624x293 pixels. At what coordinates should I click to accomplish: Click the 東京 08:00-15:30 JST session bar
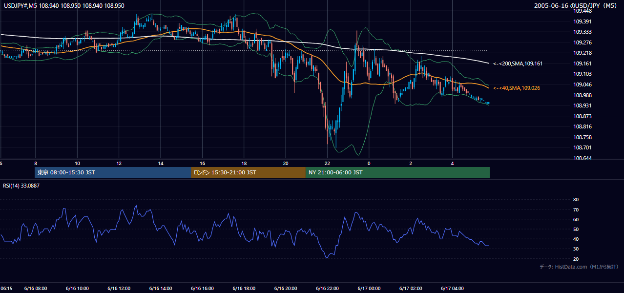point(113,172)
